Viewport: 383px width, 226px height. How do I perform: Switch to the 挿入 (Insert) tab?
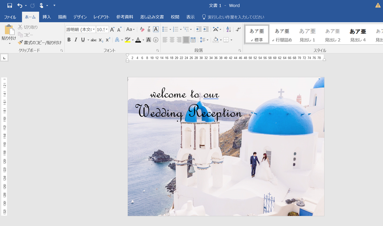pos(47,17)
